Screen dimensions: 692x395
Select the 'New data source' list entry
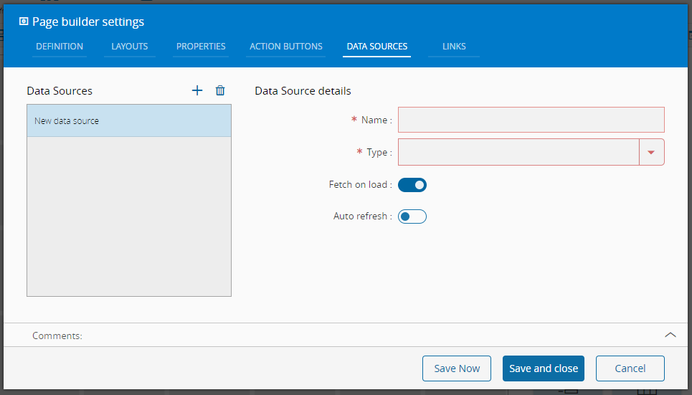point(129,121)
